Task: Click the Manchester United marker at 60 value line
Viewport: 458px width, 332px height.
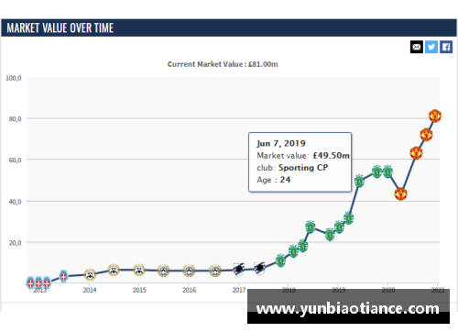Action: point(416,153)
